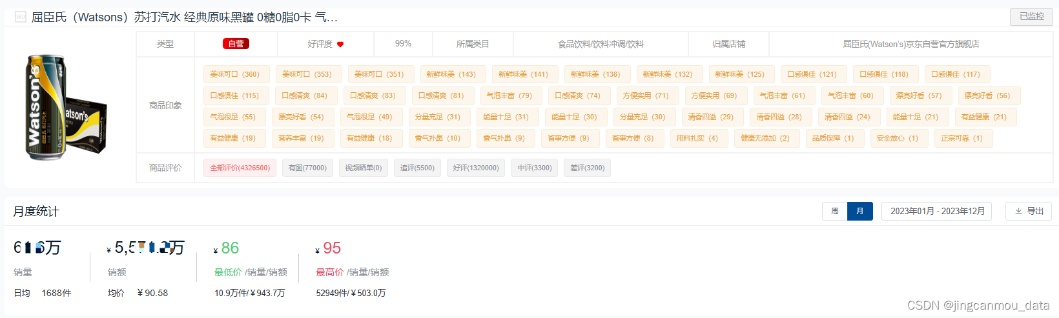Open the 屈臣氏 product title link
1059x318 pixels.
tap(185, 17)
